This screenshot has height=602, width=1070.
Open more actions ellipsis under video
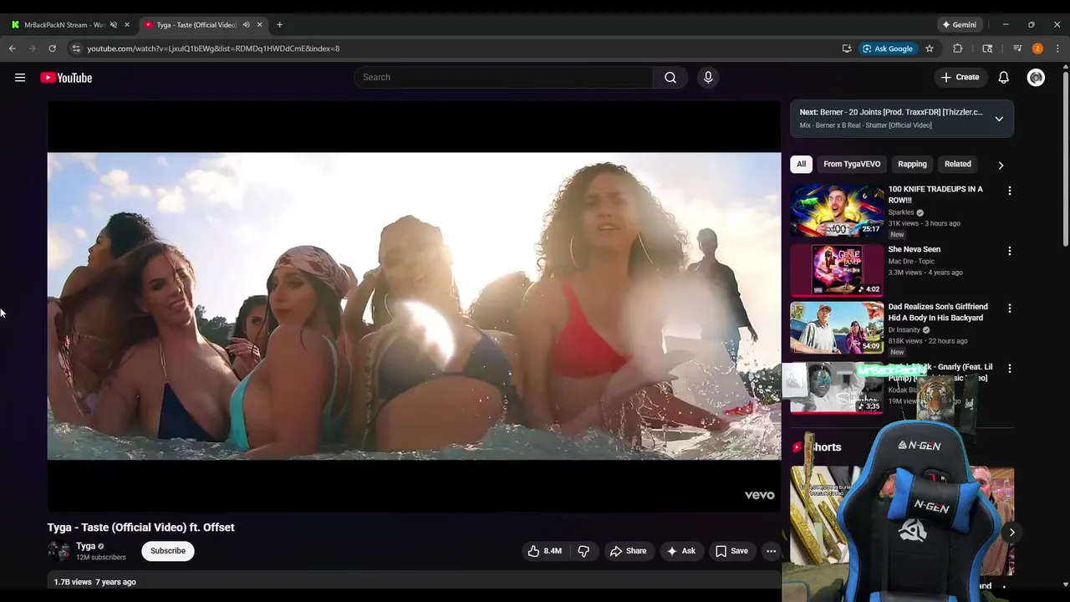point(772,551)
